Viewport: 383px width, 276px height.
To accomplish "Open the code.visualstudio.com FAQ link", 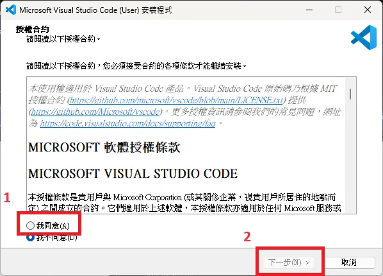I will click(x=127, y=123).
